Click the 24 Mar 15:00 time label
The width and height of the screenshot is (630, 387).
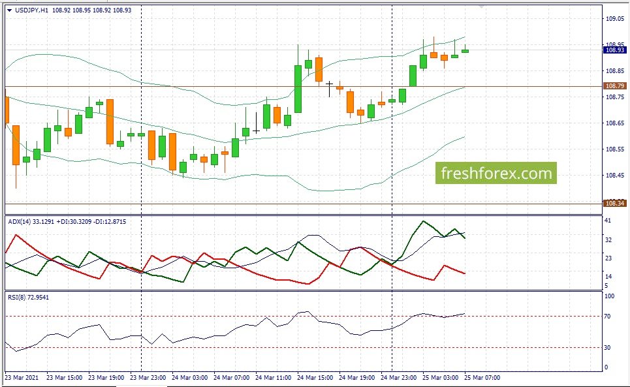pyautogui.click(x=315, y=378)
